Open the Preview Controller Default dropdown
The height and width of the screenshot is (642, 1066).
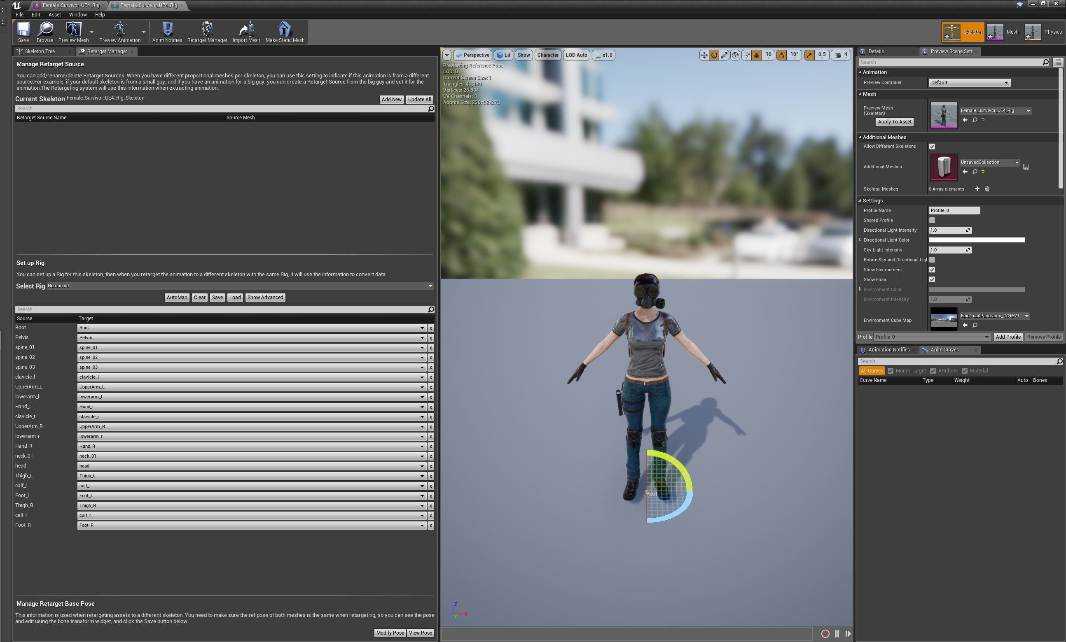pos(969,83)
